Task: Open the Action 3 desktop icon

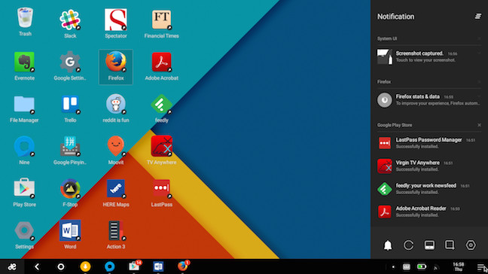Action: [x=116, y=230]
